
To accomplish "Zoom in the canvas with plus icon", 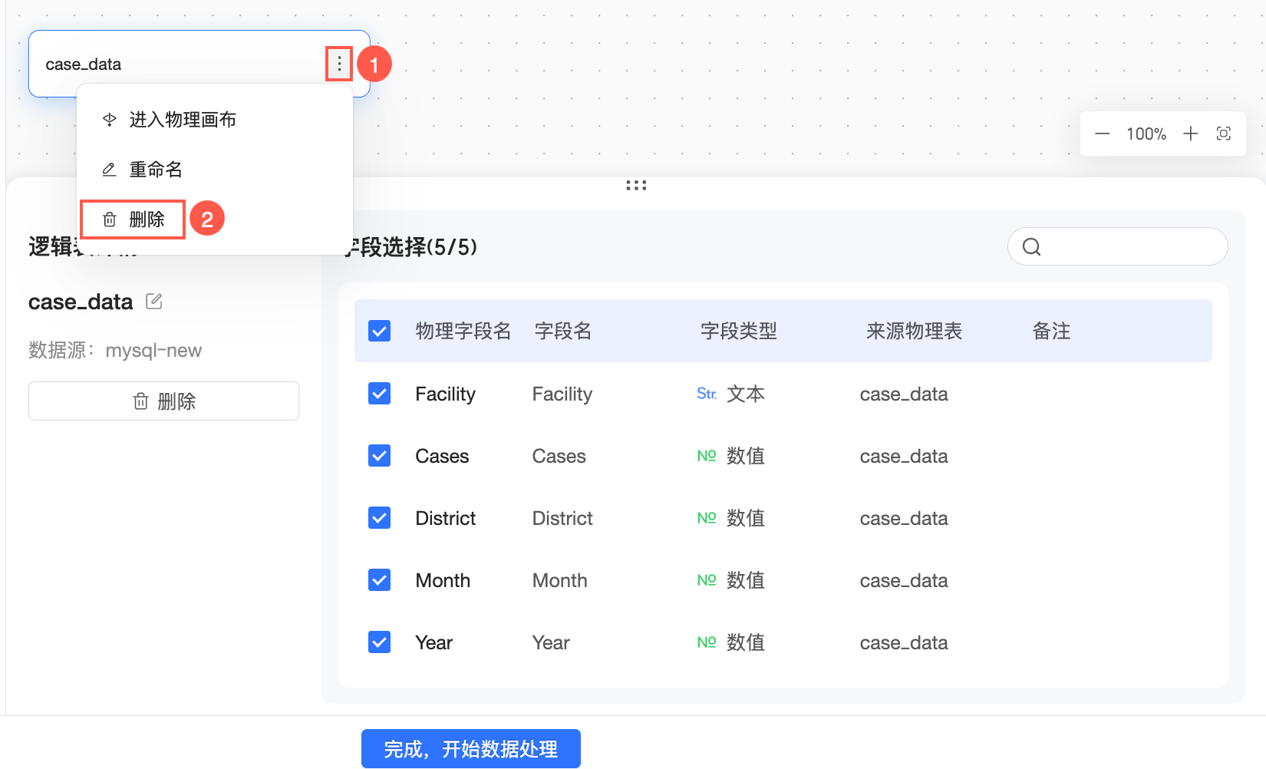I will coord(1190,134).
